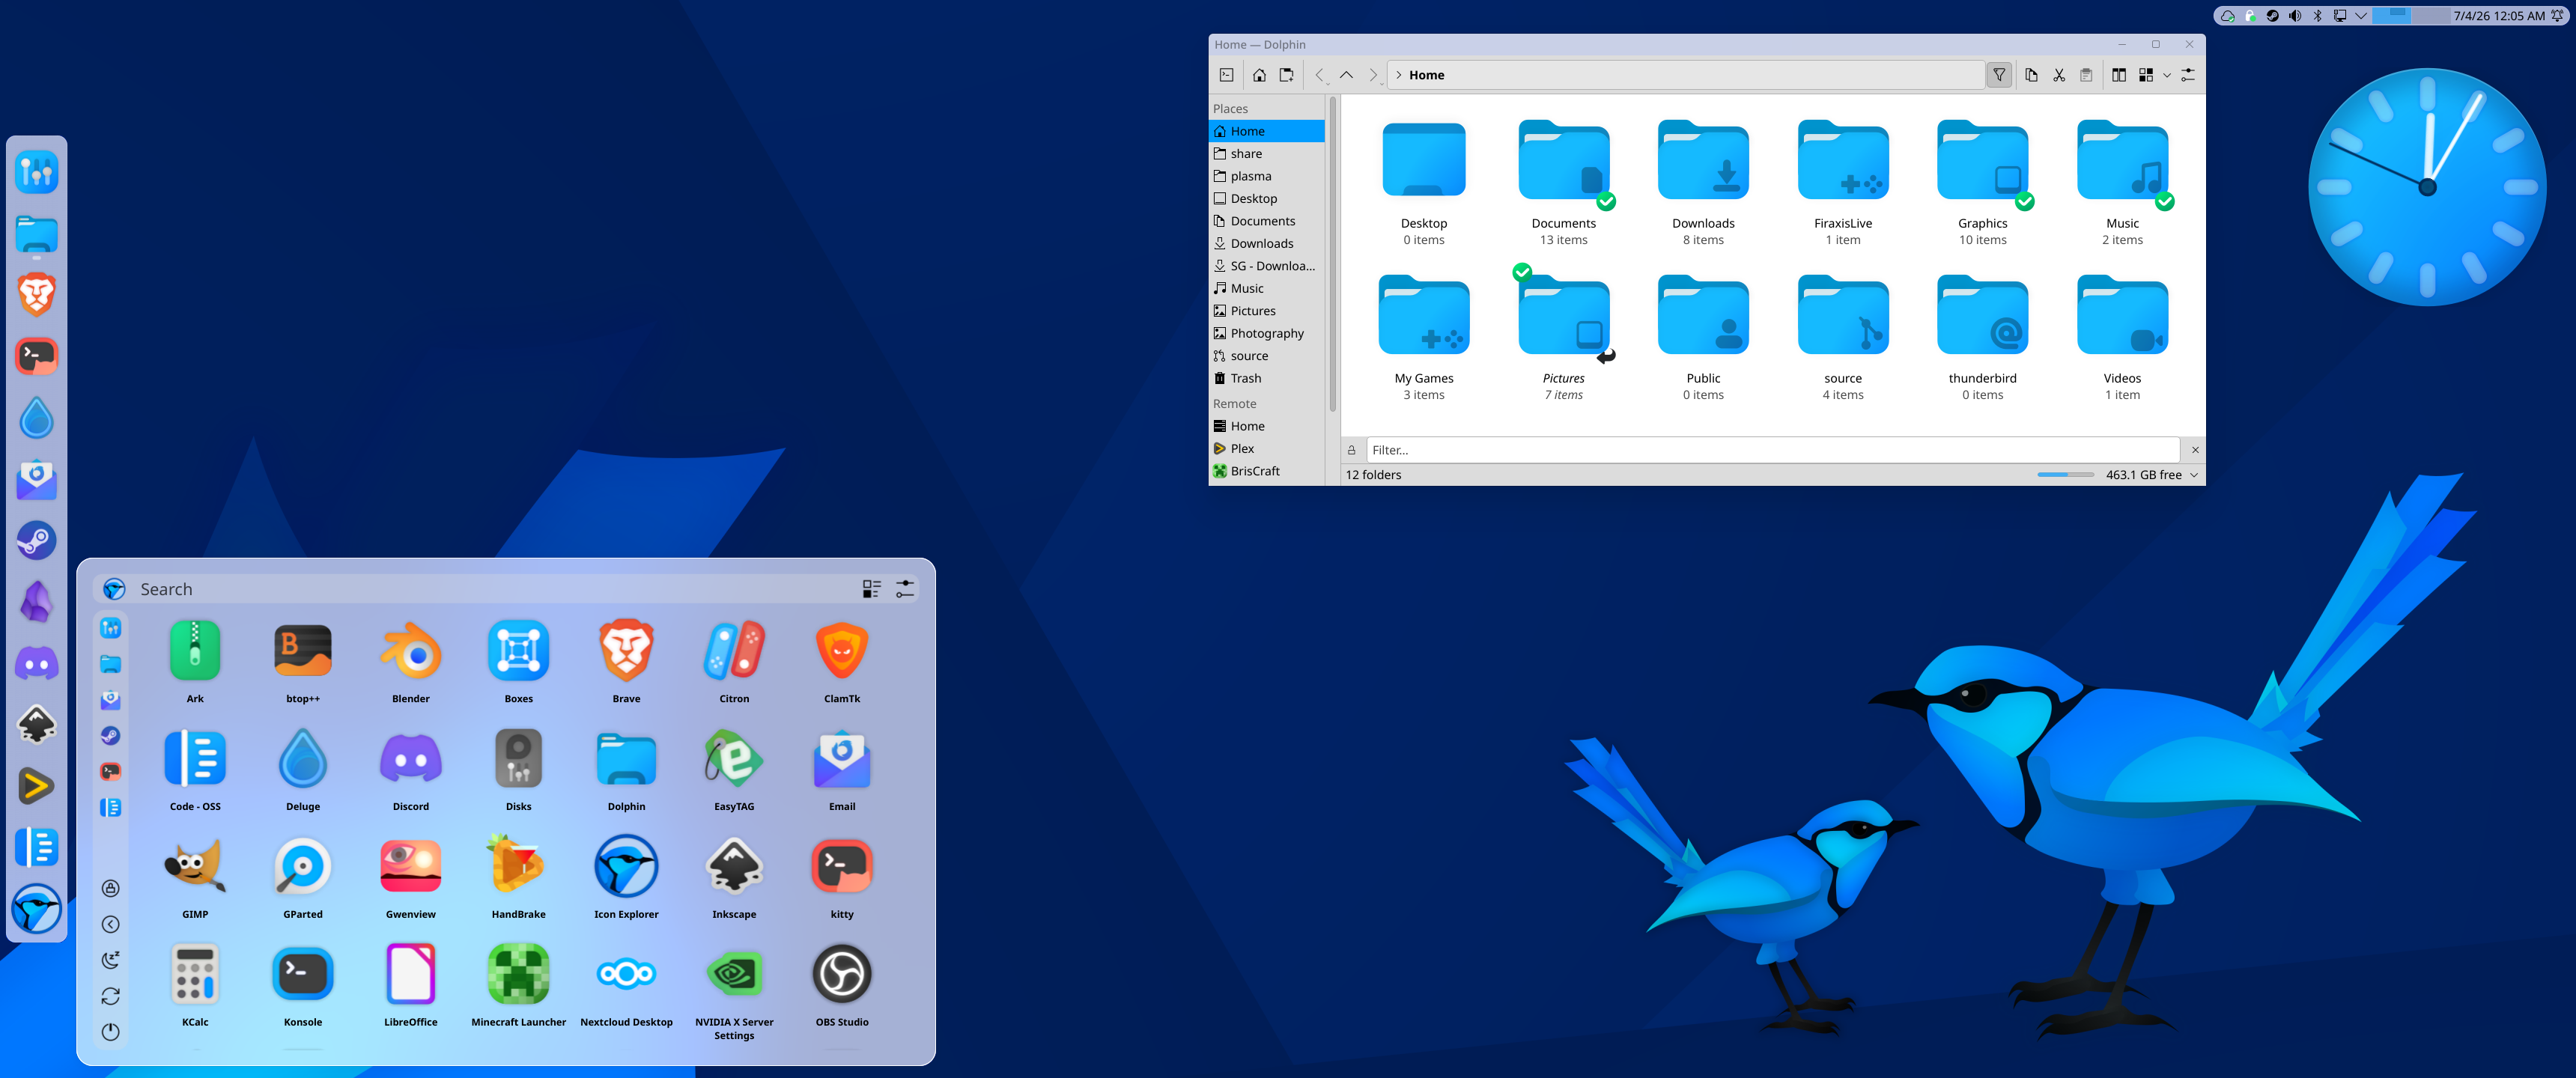Open HandBrake from the launcher grid
This screenshot has height=1078, width=2576.
click(518, 877)
